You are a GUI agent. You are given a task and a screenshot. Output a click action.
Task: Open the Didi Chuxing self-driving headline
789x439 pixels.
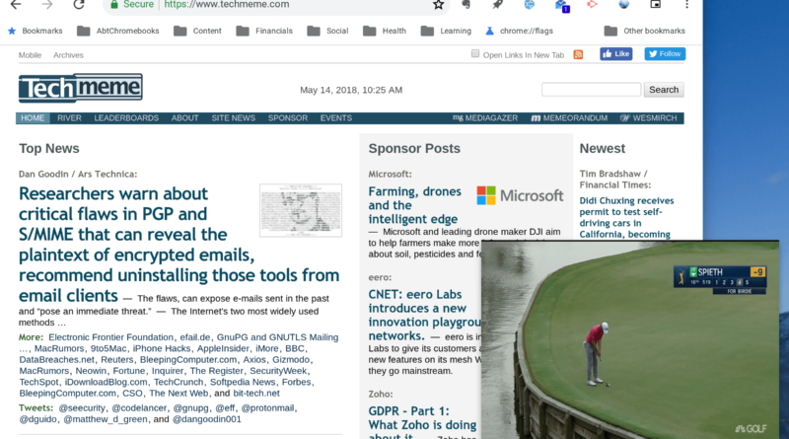(x=626, y=217)
